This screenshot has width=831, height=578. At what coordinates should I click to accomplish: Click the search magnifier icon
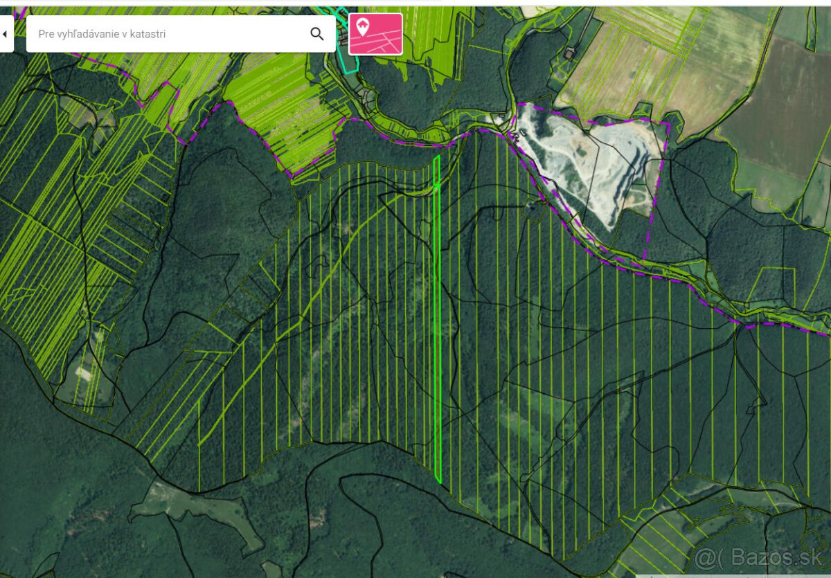pos(317,34)
